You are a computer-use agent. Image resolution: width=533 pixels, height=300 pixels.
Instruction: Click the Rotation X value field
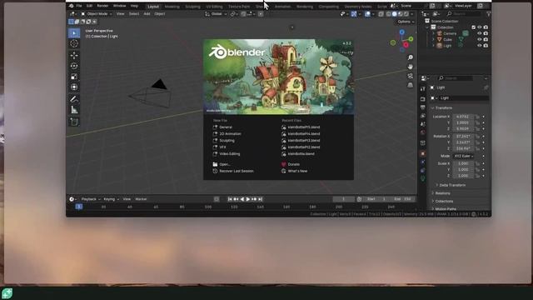point(463,137)
